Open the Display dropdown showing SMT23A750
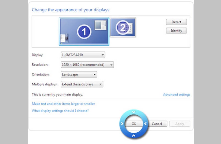Viewport: 221px width, 144px height. 83,55
